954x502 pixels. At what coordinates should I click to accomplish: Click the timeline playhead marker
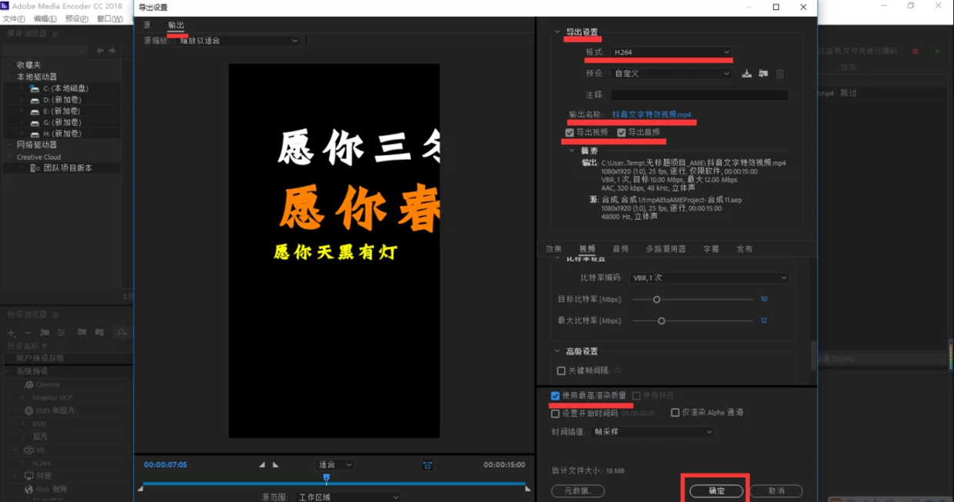(x=326, y=478)
